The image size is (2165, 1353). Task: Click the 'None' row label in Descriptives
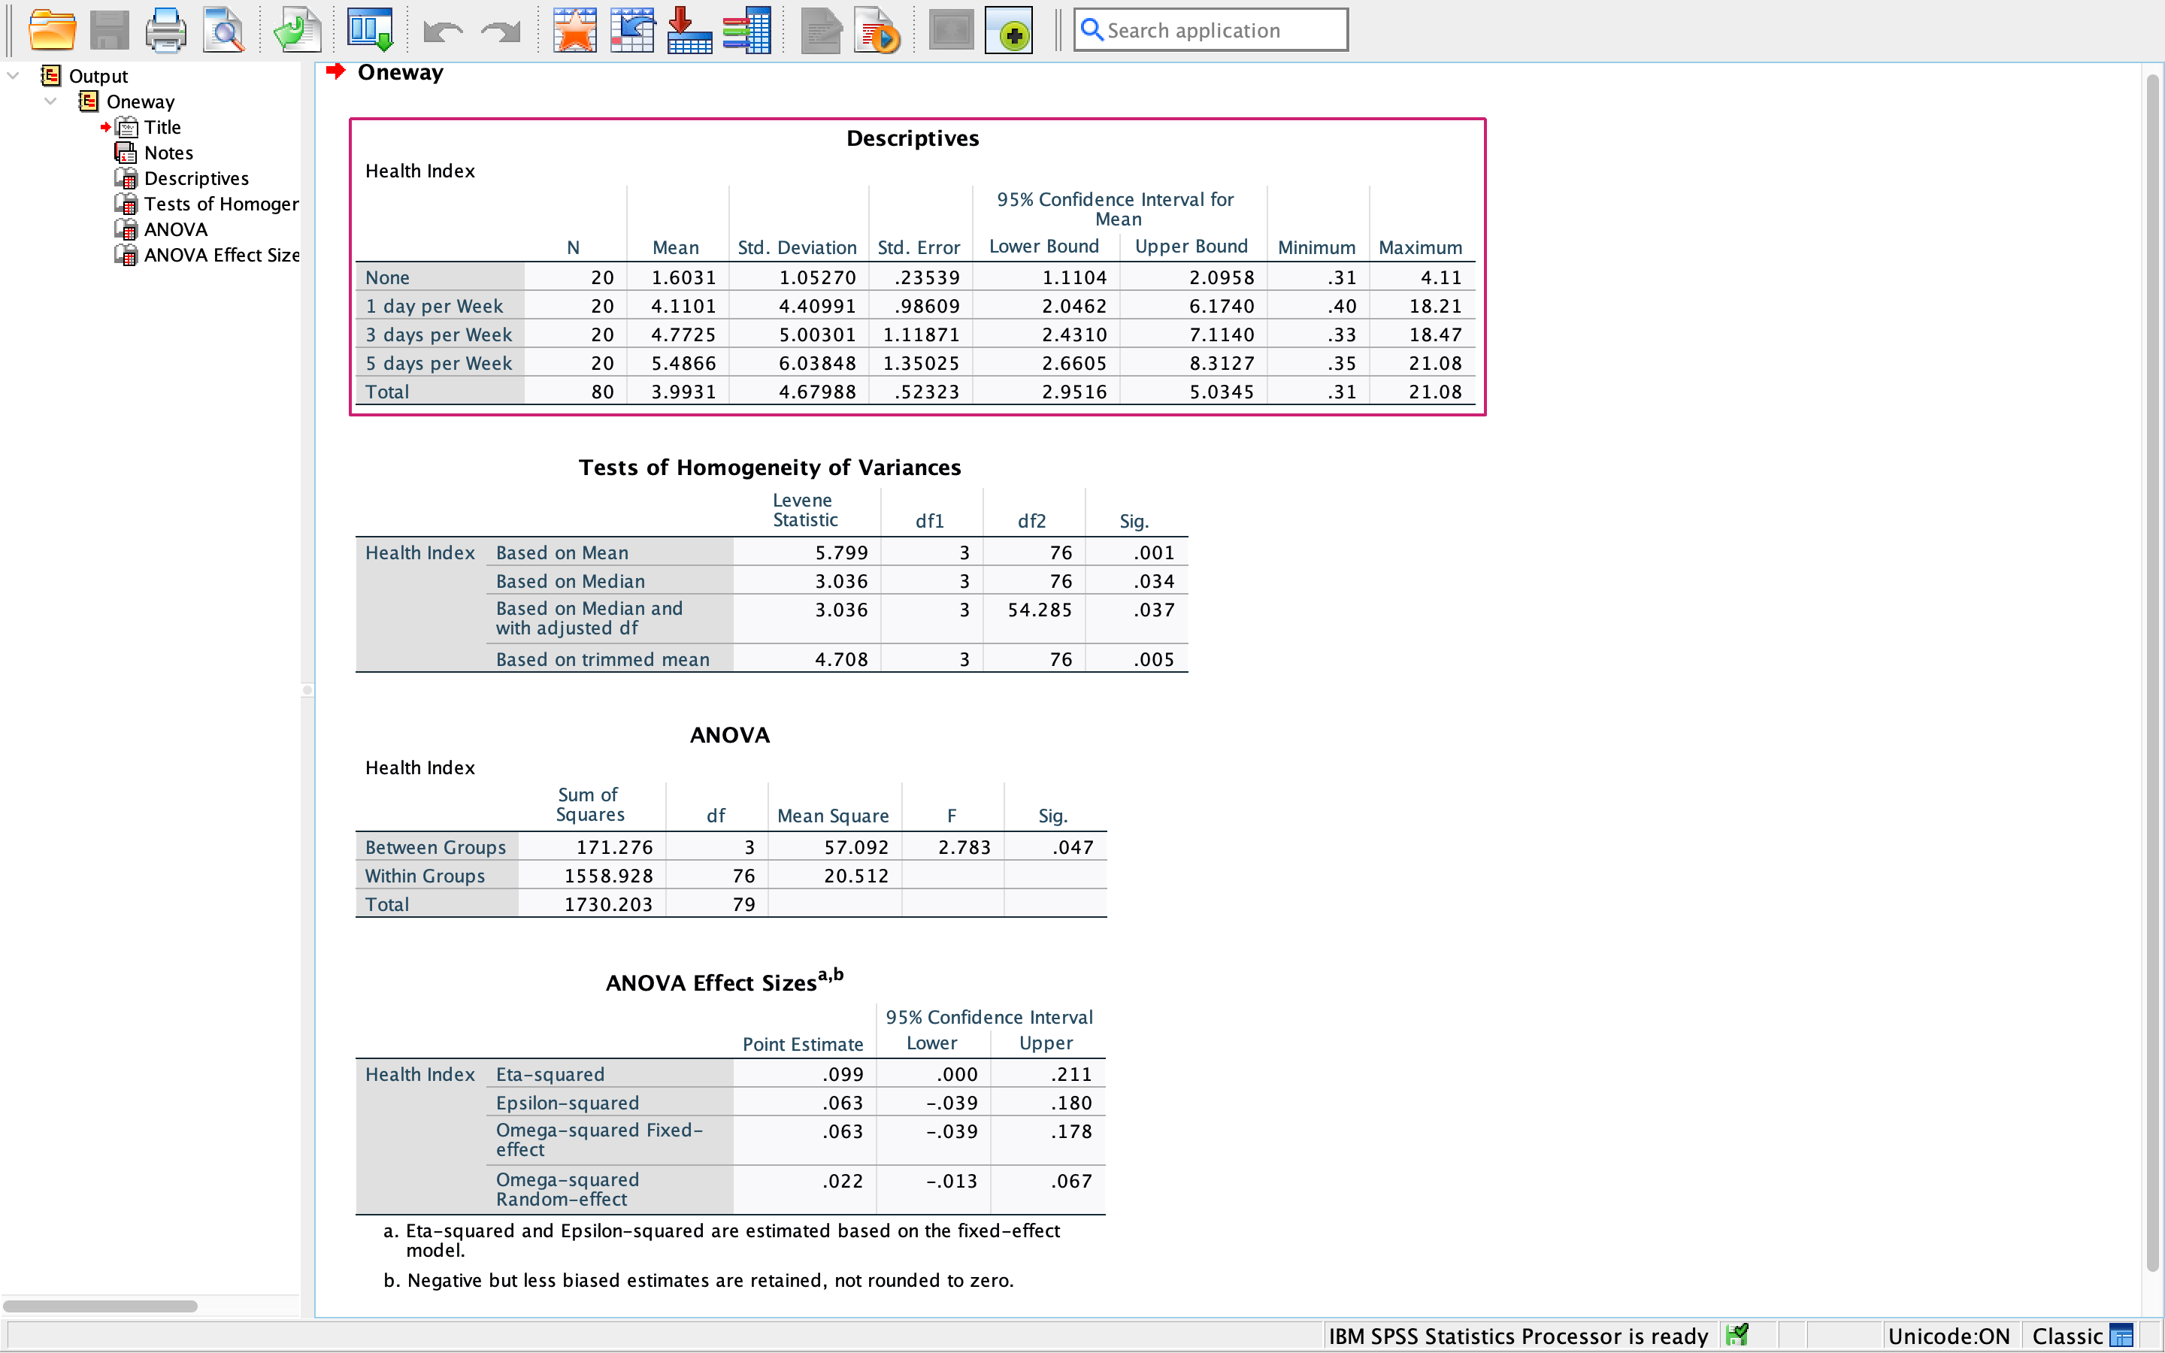[x=387, y=277]
